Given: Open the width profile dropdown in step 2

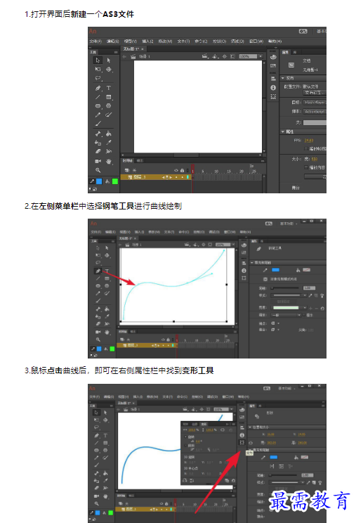Looking at the screenshot, I should pos(289,307).
